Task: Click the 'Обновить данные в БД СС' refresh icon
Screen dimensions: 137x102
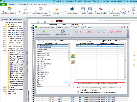Action: (63, 31)
